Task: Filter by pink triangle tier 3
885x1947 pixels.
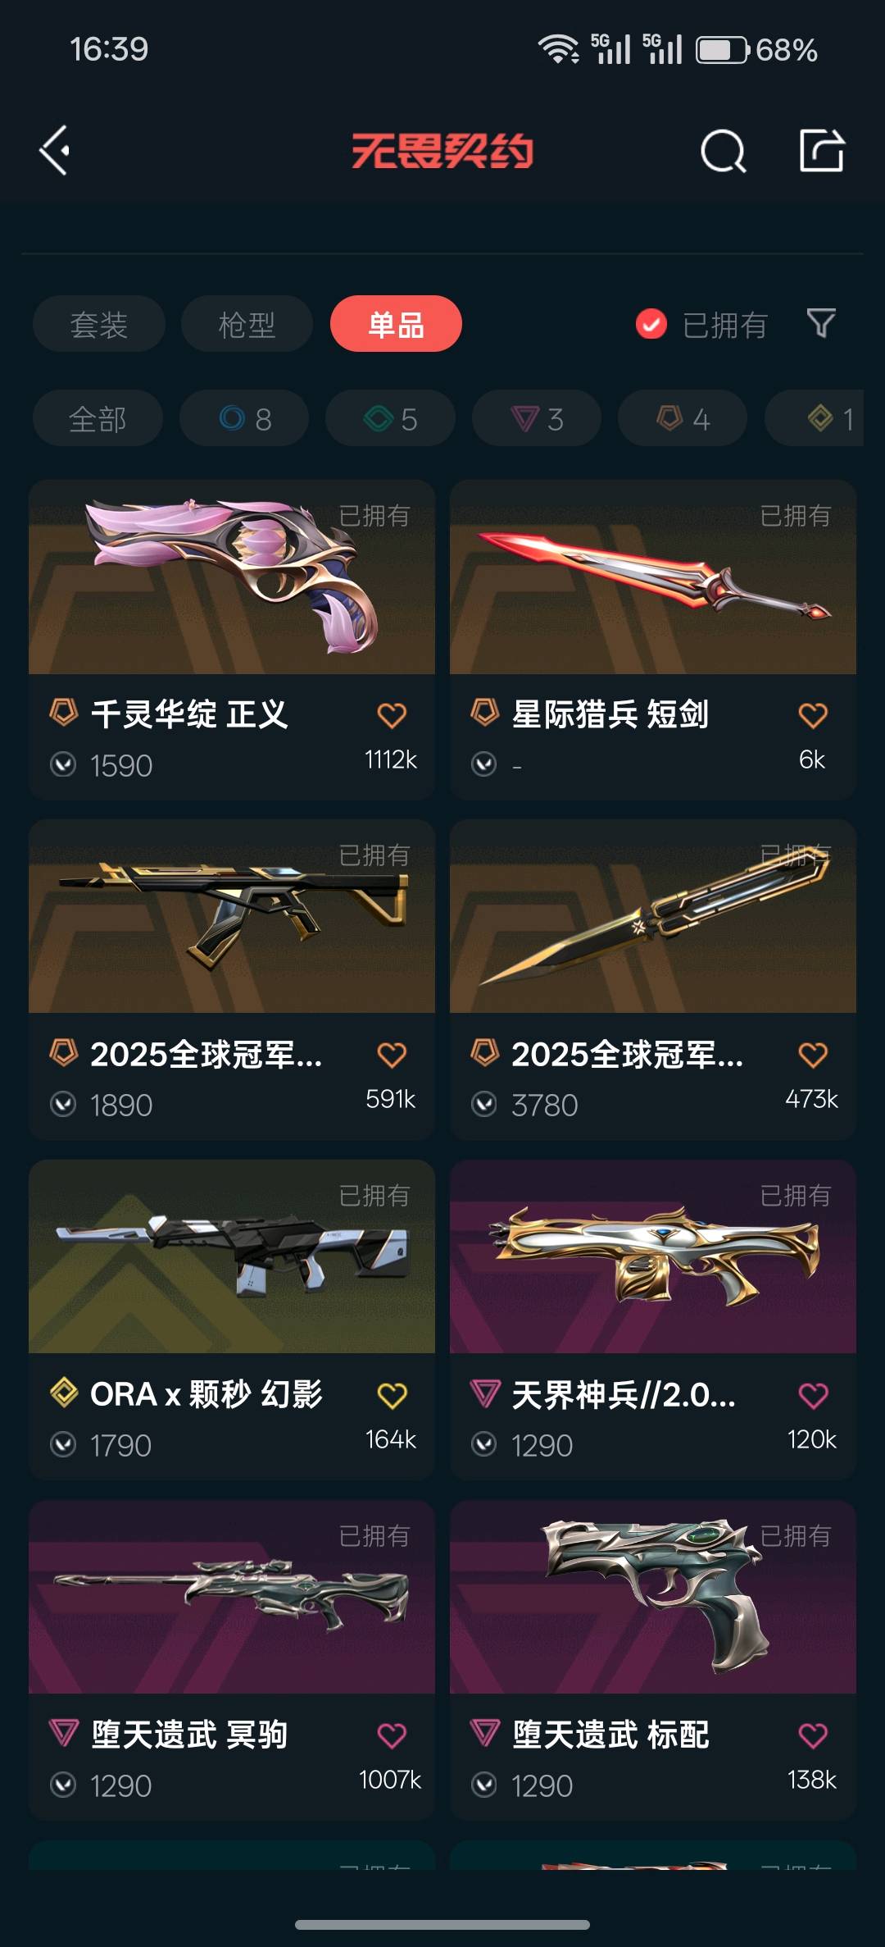Action: (x=537, y=418)
